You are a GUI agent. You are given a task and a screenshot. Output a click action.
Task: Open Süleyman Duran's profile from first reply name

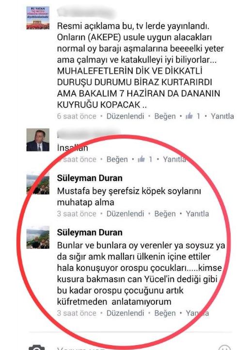click(90, 178)
